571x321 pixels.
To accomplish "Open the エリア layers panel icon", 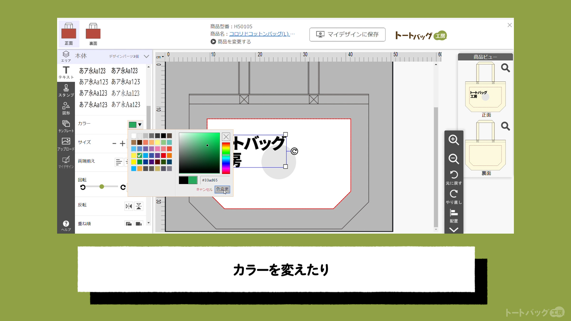I will coord(66,56).
